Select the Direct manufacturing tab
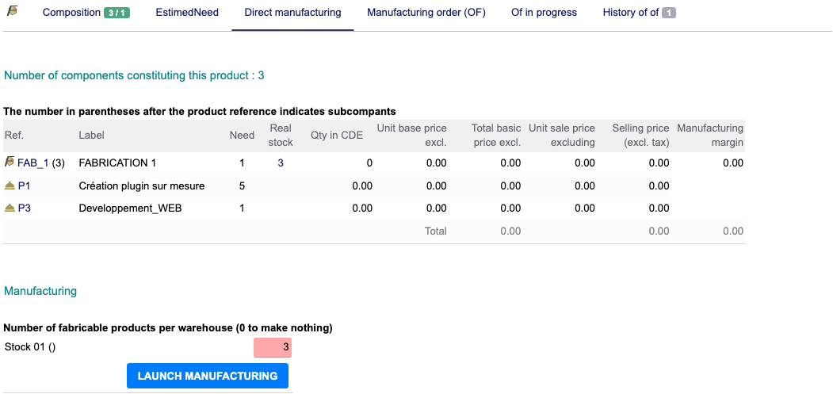Screen dimensions: 833x394 click(x=292, y=13)
